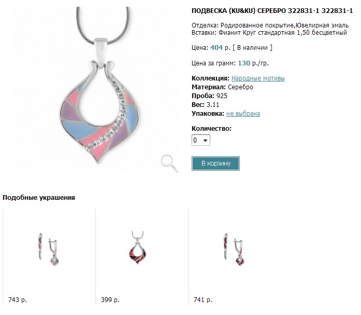
Task: Open the large pendant product photo
Action: point(96,90)
